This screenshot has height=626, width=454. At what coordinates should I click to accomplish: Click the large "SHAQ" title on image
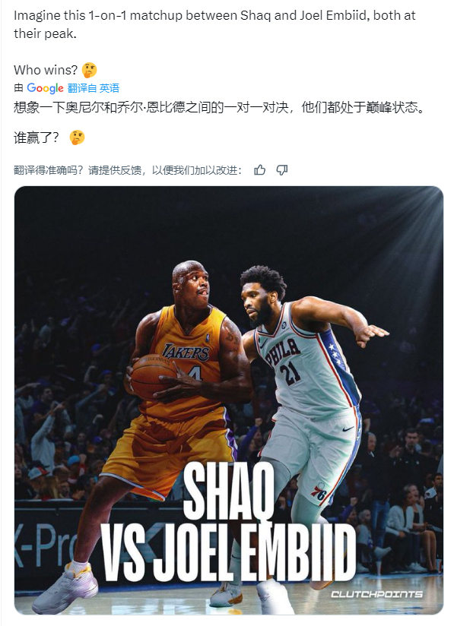(229, 492)
